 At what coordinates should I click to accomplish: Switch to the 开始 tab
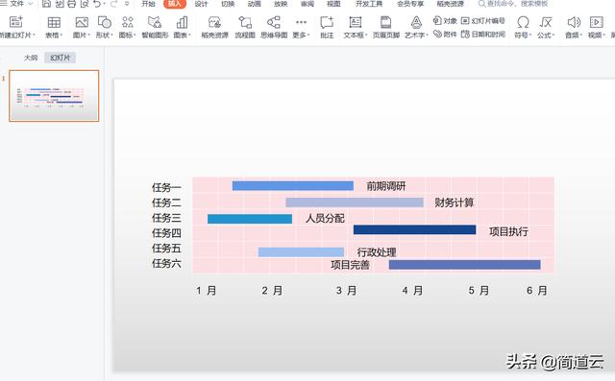(148, 4)
